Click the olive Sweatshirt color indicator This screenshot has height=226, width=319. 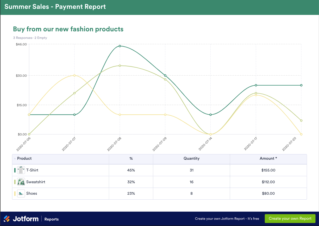(15, 182)
